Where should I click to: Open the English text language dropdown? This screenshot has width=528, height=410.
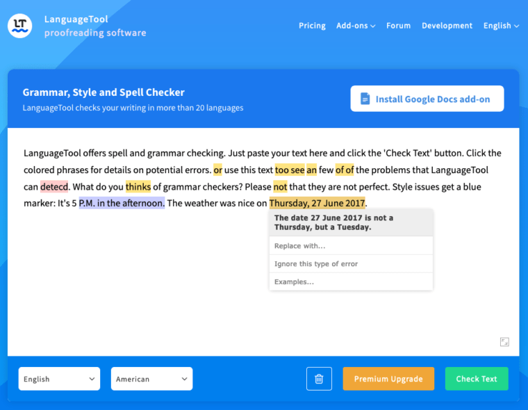coord(59,379)
